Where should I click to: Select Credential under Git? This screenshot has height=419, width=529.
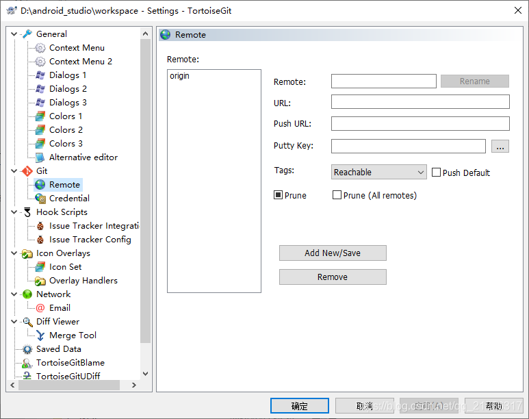[69, 199]
